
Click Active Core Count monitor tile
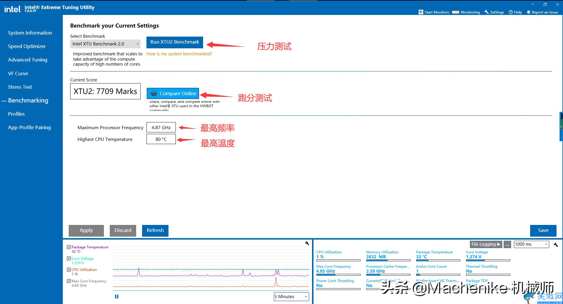(438, 271)
